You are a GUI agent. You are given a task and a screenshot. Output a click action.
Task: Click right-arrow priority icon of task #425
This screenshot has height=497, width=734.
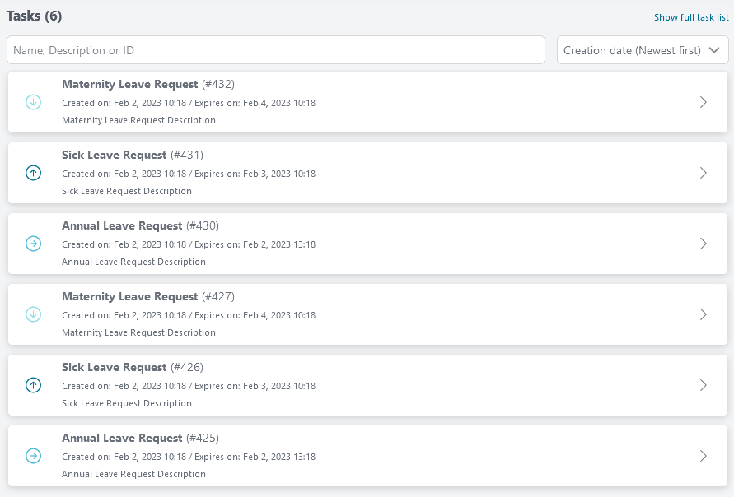point(33,456)
